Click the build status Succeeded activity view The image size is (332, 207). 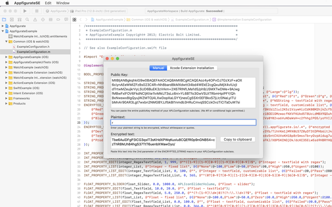click(x=211, y=11)
